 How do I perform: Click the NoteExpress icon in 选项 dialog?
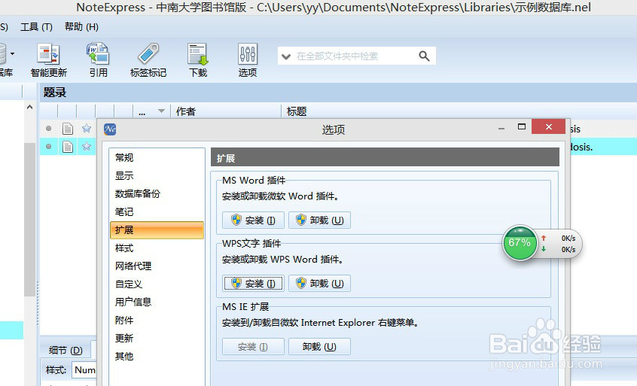tap(110, 129)
